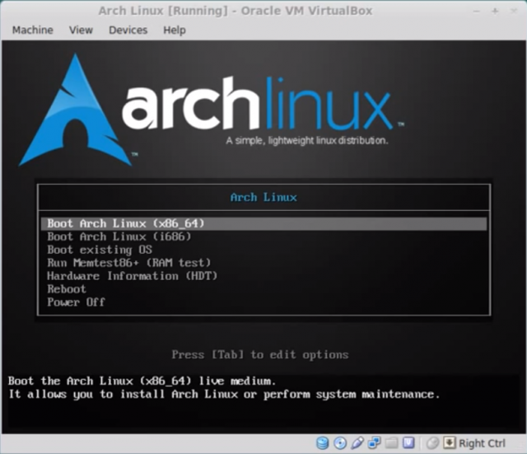The width and height of the screenshot is (527, 454).
Task: Minimize the VirtualBox window
Action: [x=476, y=11]
